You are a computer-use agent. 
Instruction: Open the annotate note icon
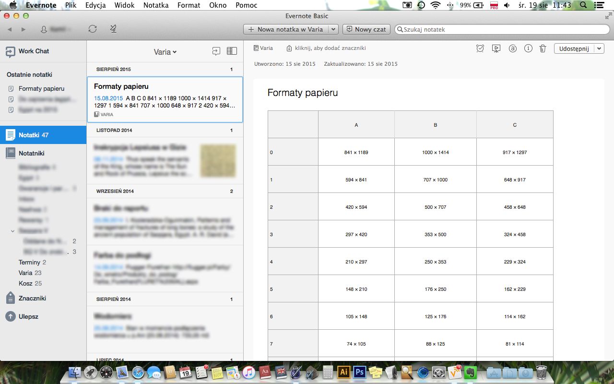coord(512,48)
